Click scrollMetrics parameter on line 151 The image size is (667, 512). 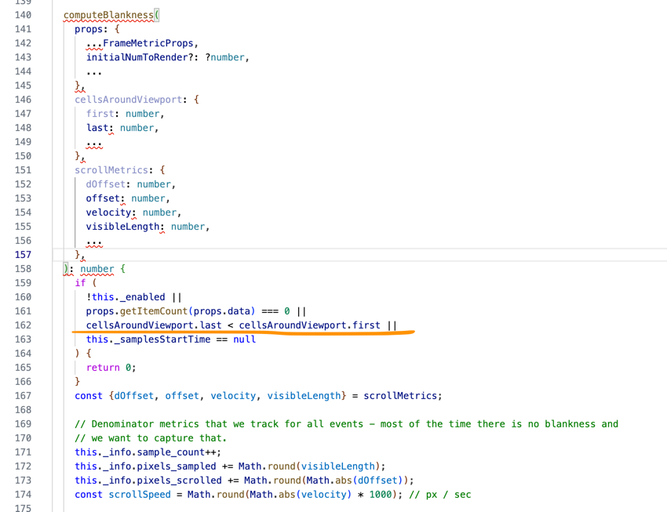(111, 170)
